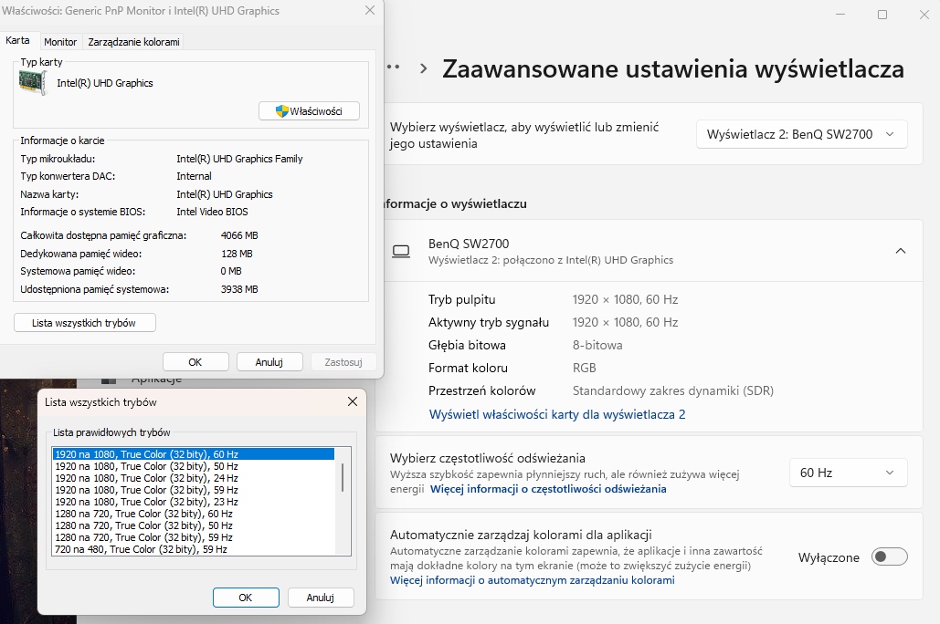Click the scrollbar in the modes list
Screen dimensions: 940x624
(343, 478)
